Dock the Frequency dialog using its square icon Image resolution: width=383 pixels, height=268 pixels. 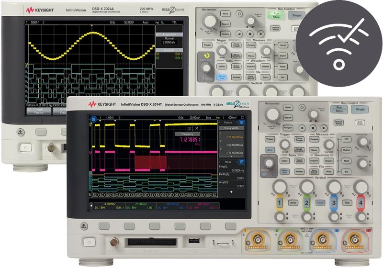(x=189, y=128)
